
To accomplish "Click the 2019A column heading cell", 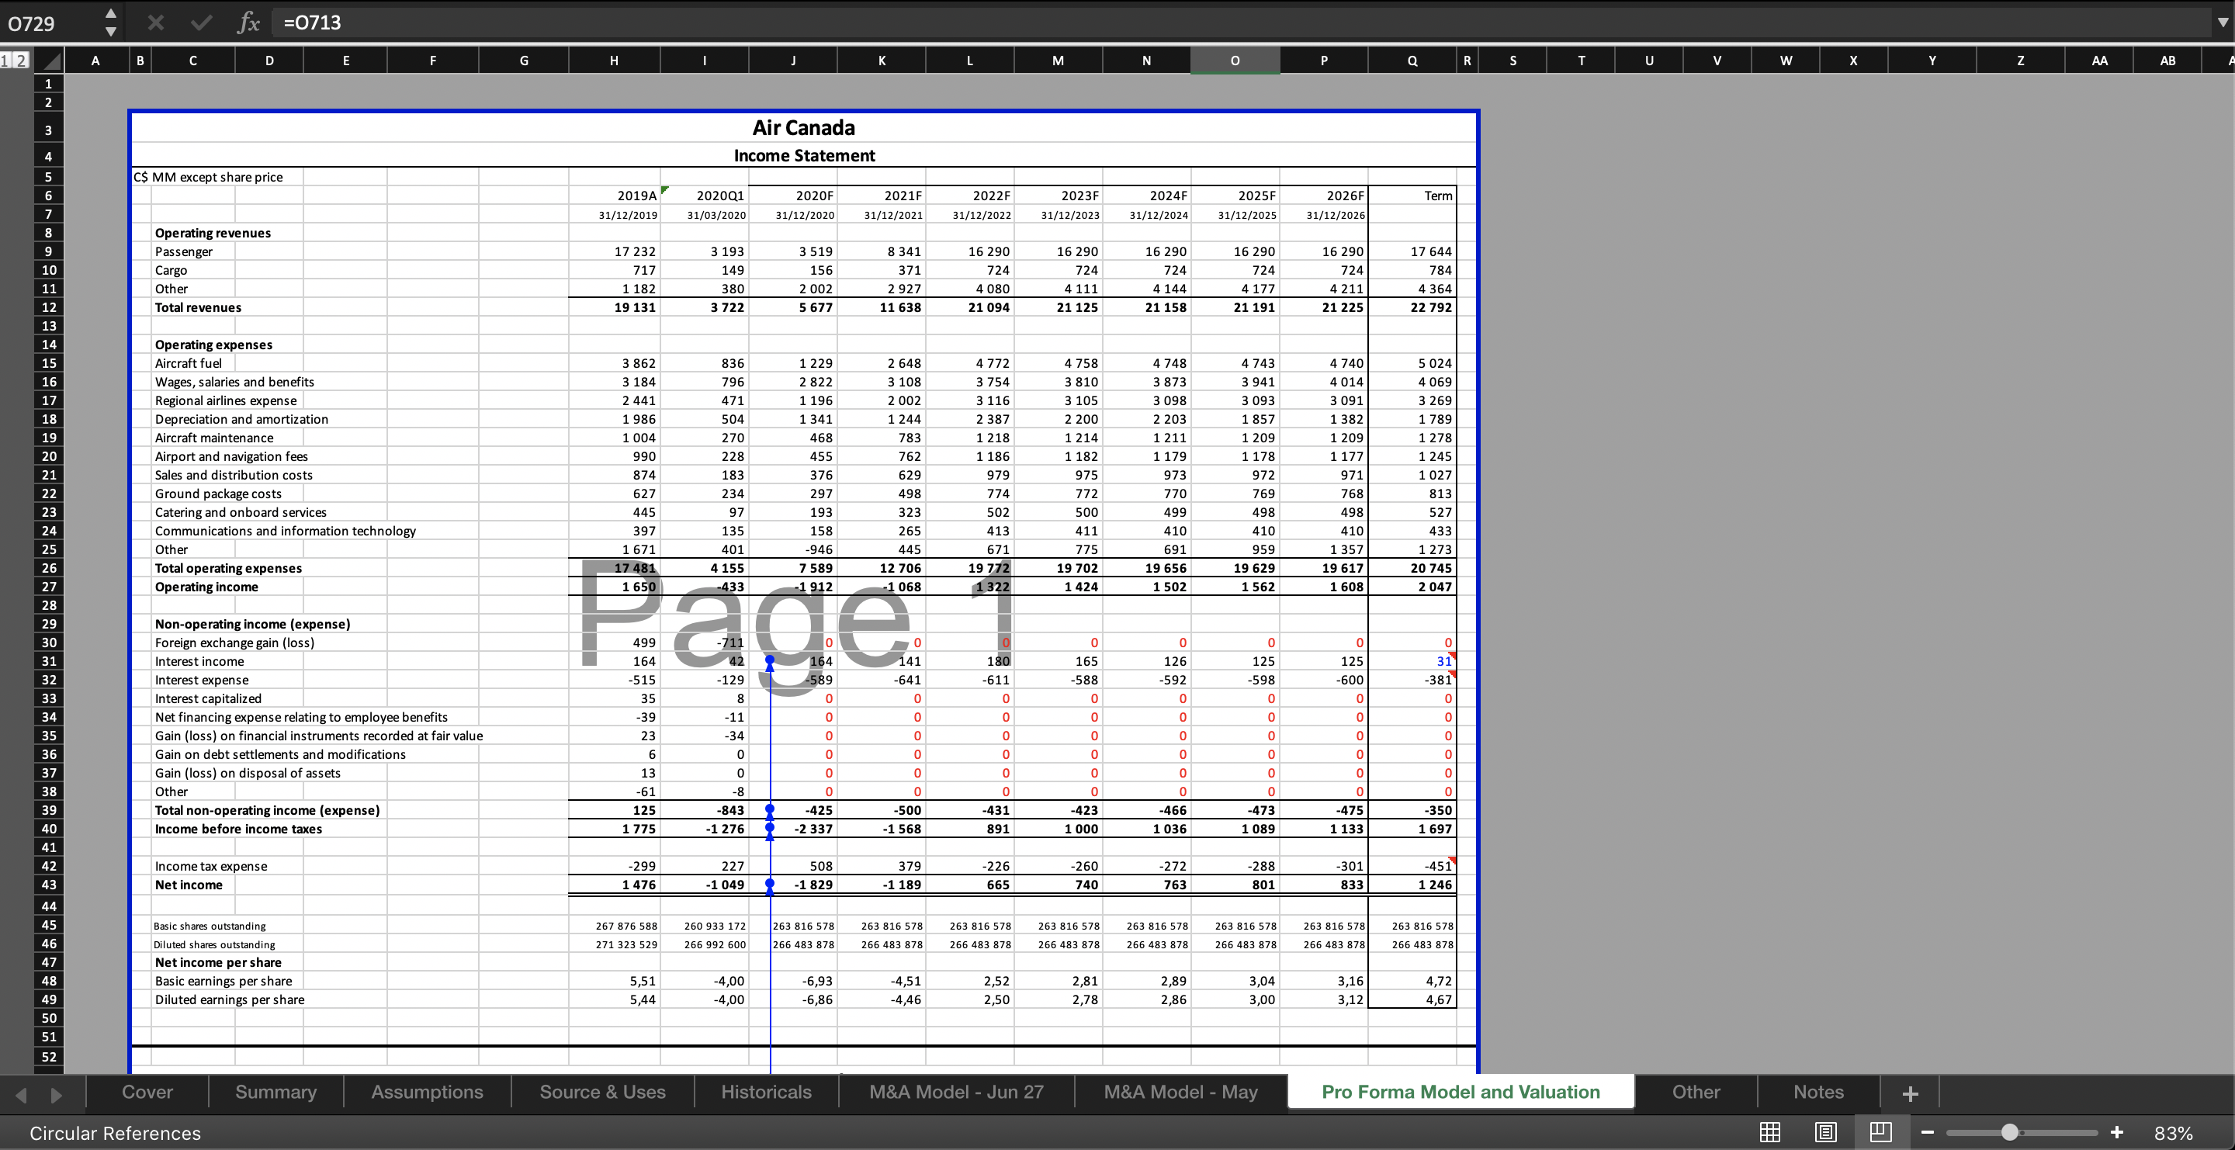I will pyautogui.click(x=615, y=195).
